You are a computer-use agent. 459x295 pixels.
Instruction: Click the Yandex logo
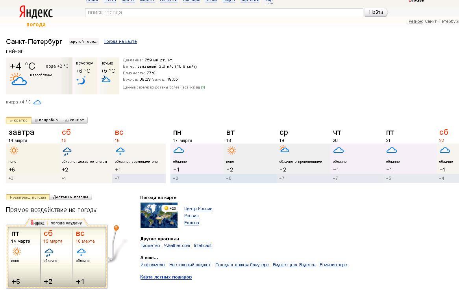tap(36, 13)
